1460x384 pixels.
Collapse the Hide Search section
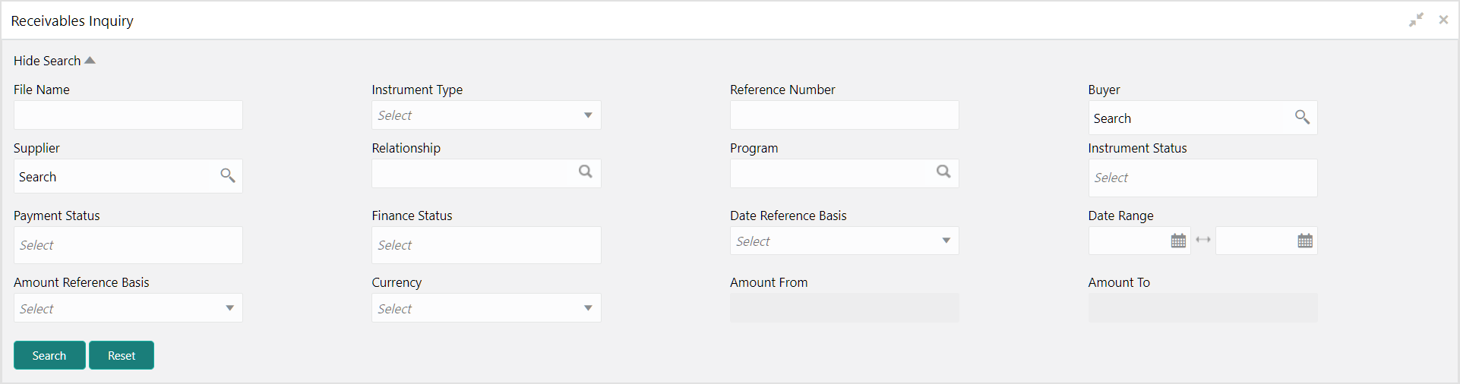tap(55, 61)
